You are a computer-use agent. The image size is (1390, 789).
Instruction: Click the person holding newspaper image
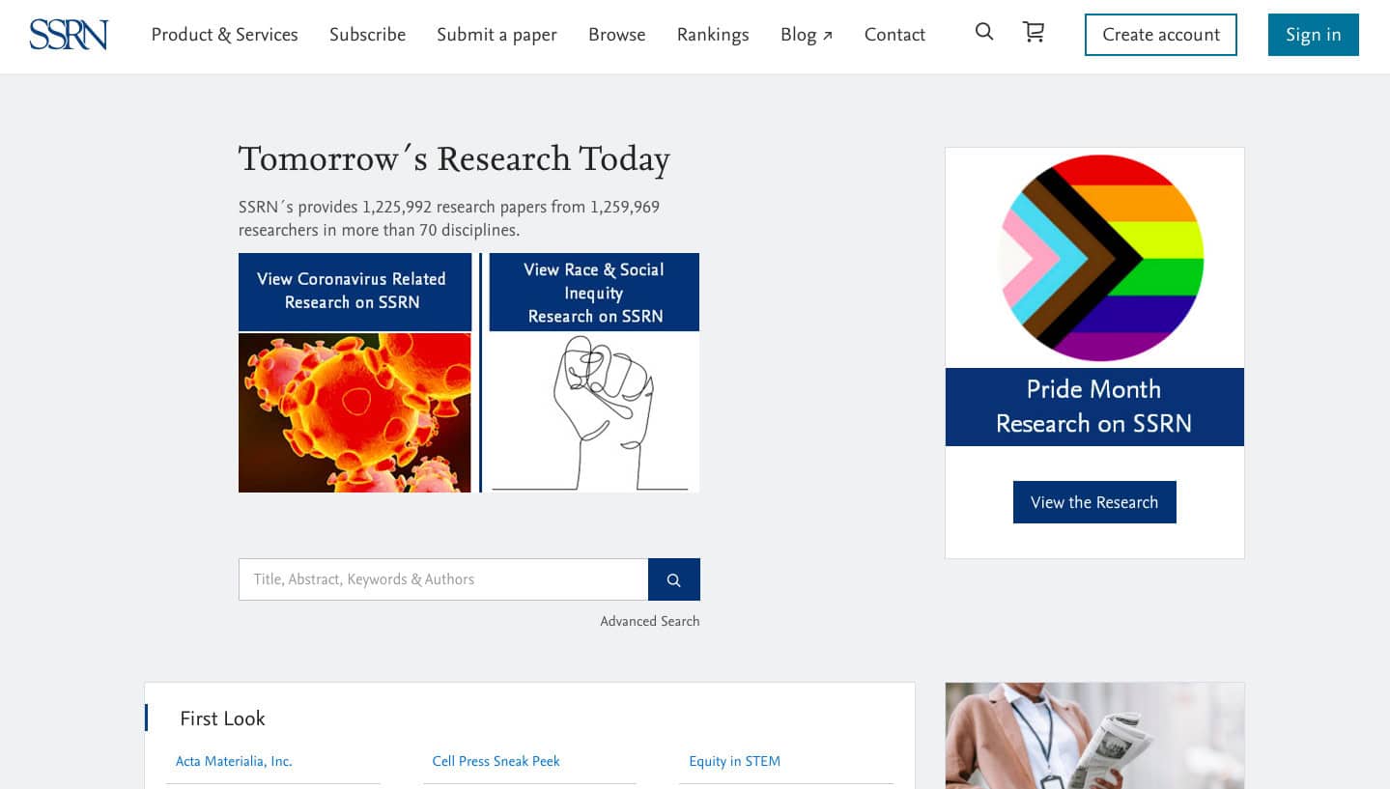[1094, 736]
